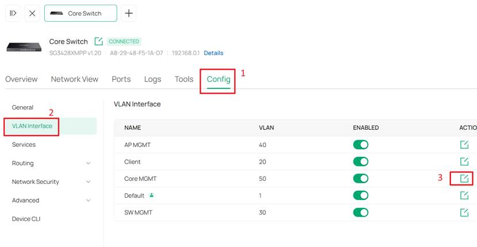Select the Core Switch device tab
This screenshot has height=247, width=477.
click(81, 13)
